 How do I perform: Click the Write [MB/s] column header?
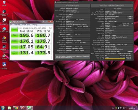click(43, 31)
